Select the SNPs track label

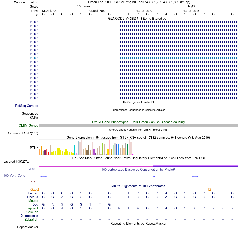[x=34, y=118]
